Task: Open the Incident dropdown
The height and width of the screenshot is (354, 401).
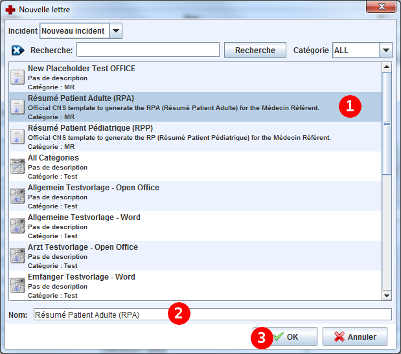Action: coord(115,31)
